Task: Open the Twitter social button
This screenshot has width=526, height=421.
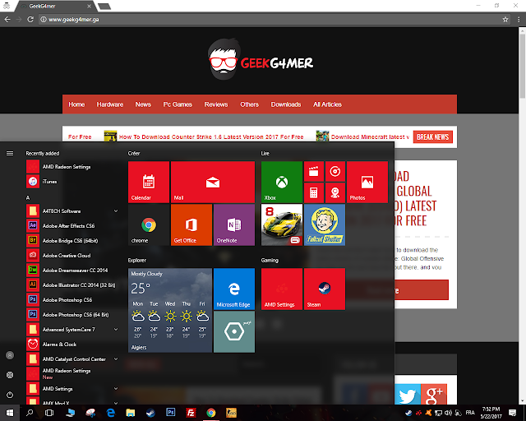Action: [x=408, y=396]
